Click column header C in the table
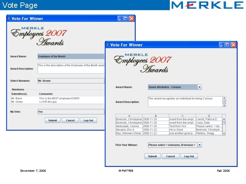246x184 pixels. click(182, 116)
